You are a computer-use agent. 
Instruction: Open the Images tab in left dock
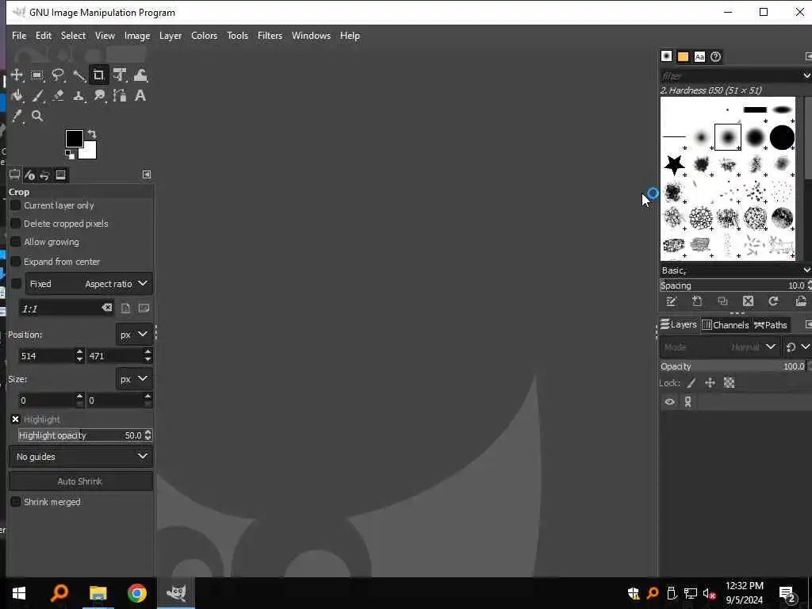click(60, 175)
